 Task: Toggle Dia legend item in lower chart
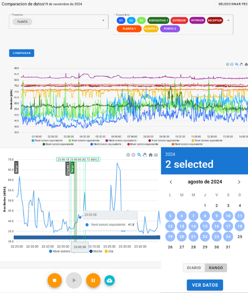pos(109,251)
